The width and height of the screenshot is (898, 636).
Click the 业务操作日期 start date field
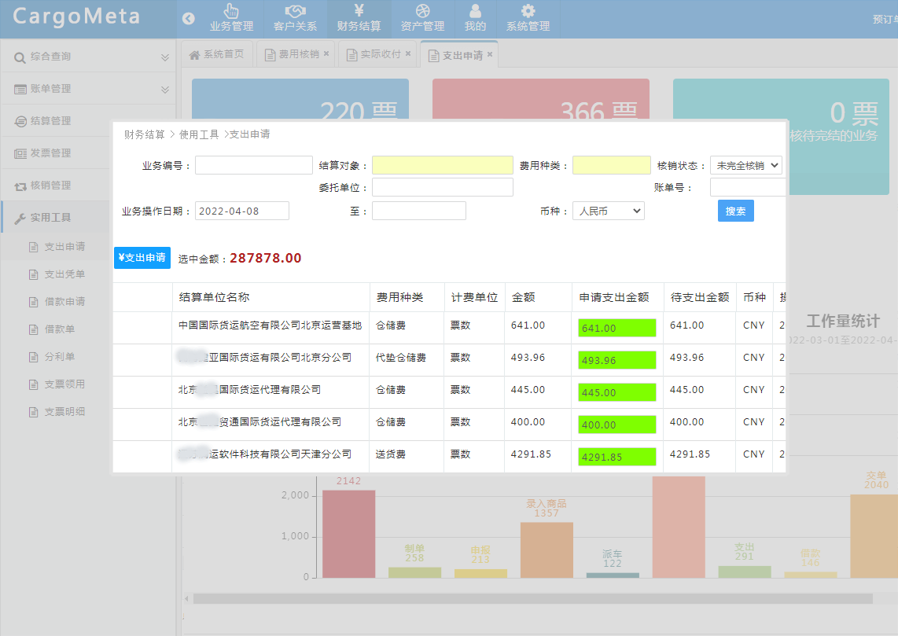click(241, 211)
